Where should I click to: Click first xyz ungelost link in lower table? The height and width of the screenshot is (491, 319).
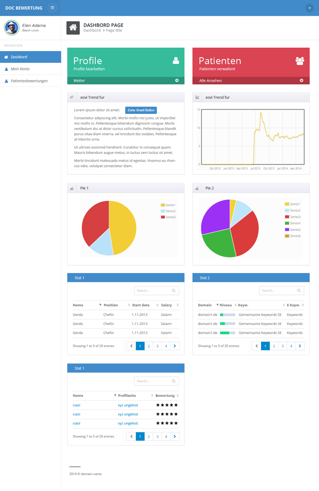(x=128, y=405)
